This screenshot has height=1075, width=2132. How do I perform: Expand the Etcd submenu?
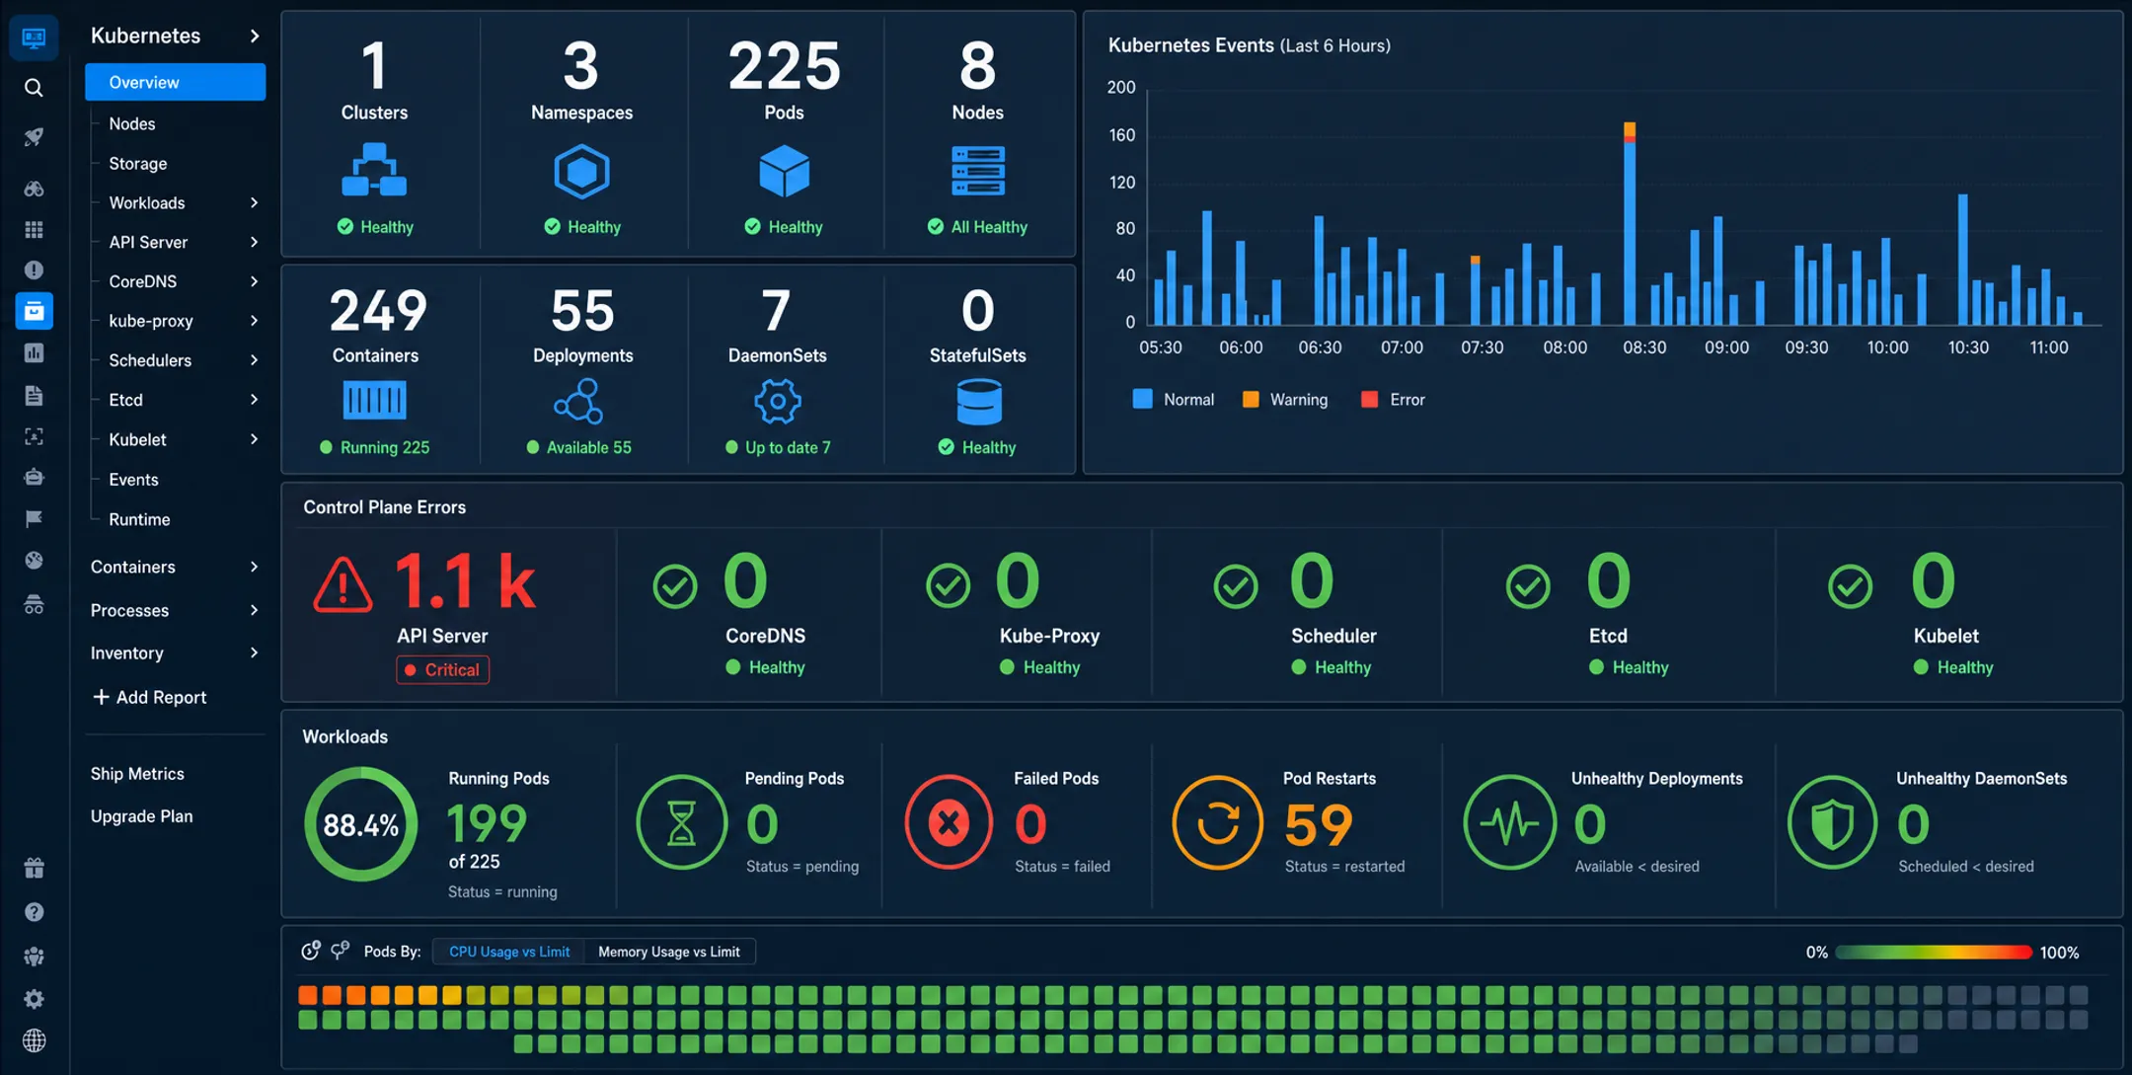click(x=254, y=400)
